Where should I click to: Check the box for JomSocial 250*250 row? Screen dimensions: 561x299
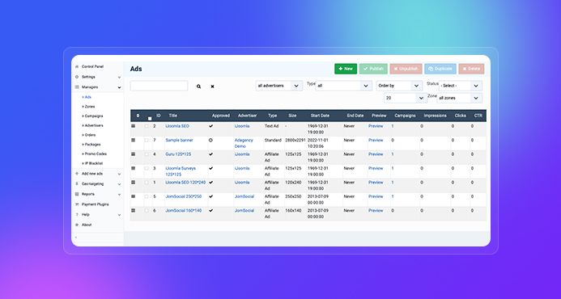tap(147, 196)
